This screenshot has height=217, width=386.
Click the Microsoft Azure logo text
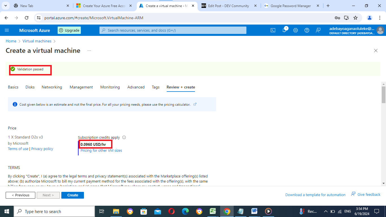[x=34, y=30]
